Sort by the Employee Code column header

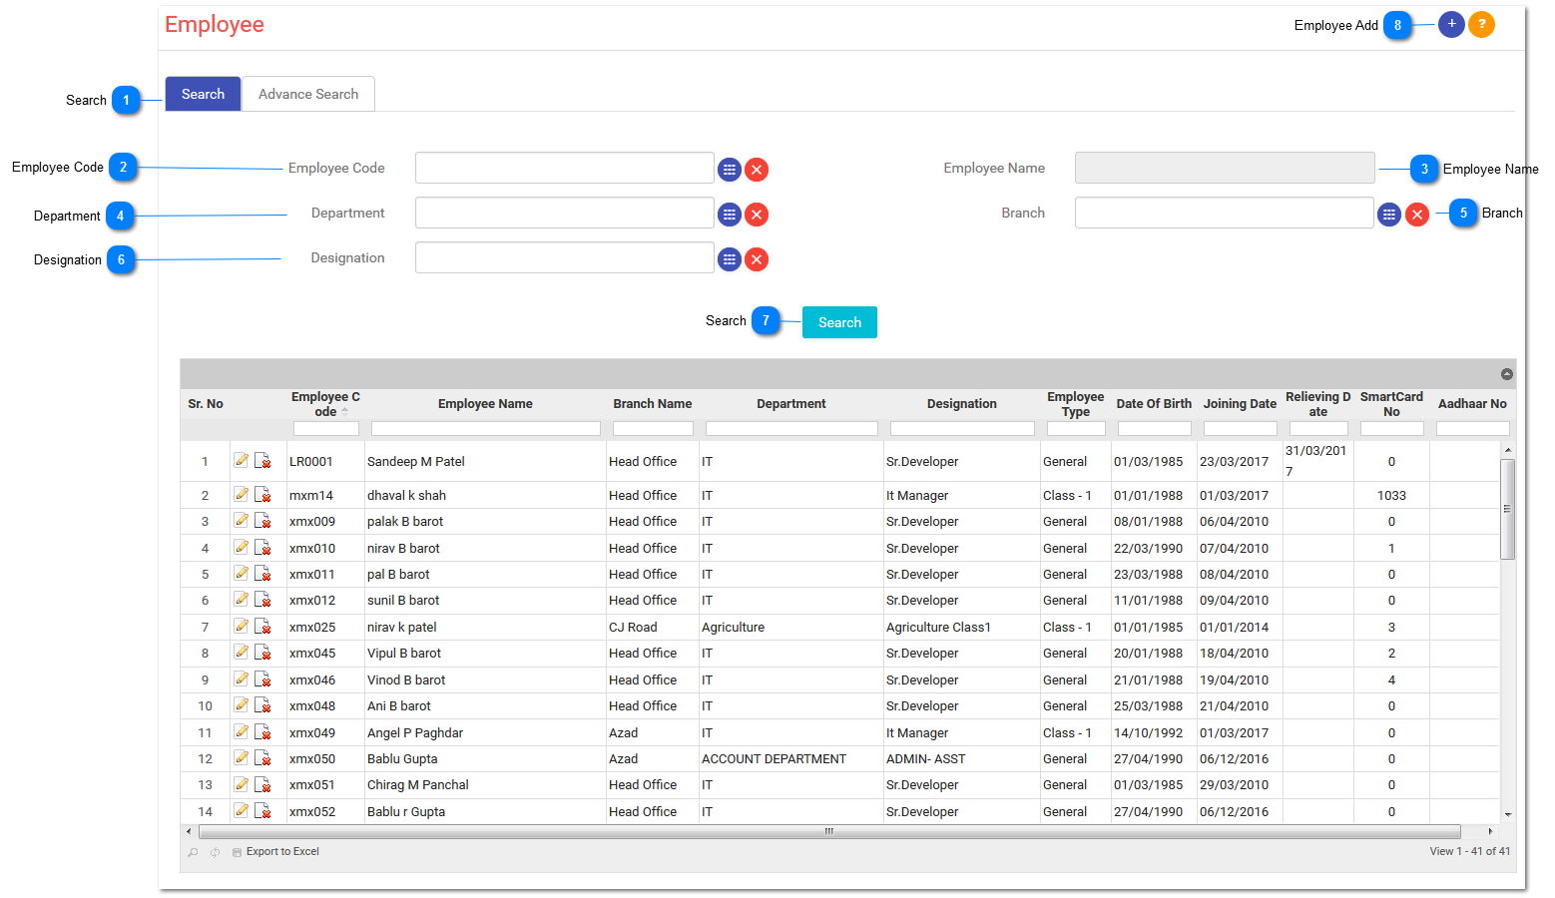point(325,404)
